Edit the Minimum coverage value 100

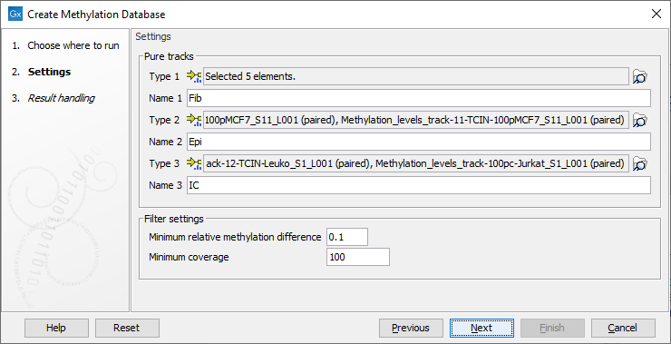pyautogui.click(x=358, y=257)
